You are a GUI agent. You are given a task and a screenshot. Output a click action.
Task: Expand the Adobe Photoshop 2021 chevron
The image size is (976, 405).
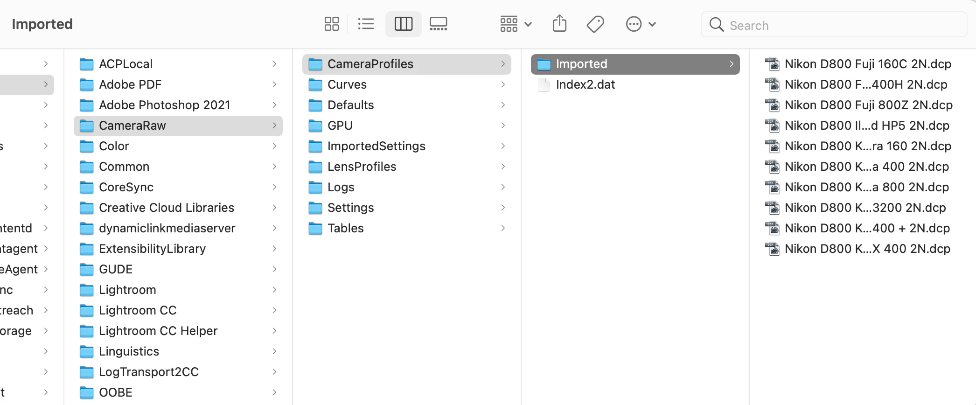(274, 105)
